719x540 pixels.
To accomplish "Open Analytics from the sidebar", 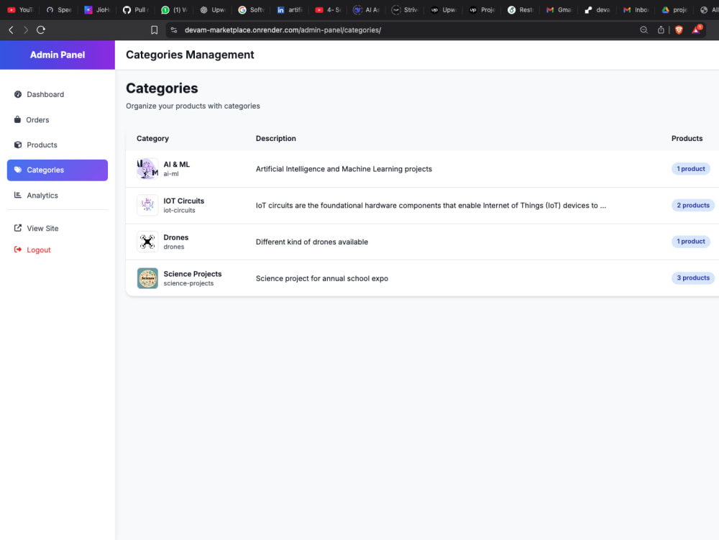I will point(58,196).
